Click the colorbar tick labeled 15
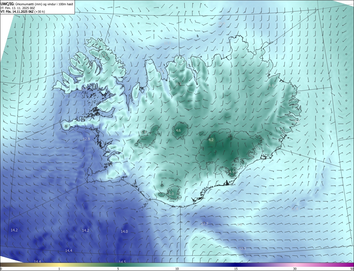This screenshot has width=354, height=271. point(236,269)
